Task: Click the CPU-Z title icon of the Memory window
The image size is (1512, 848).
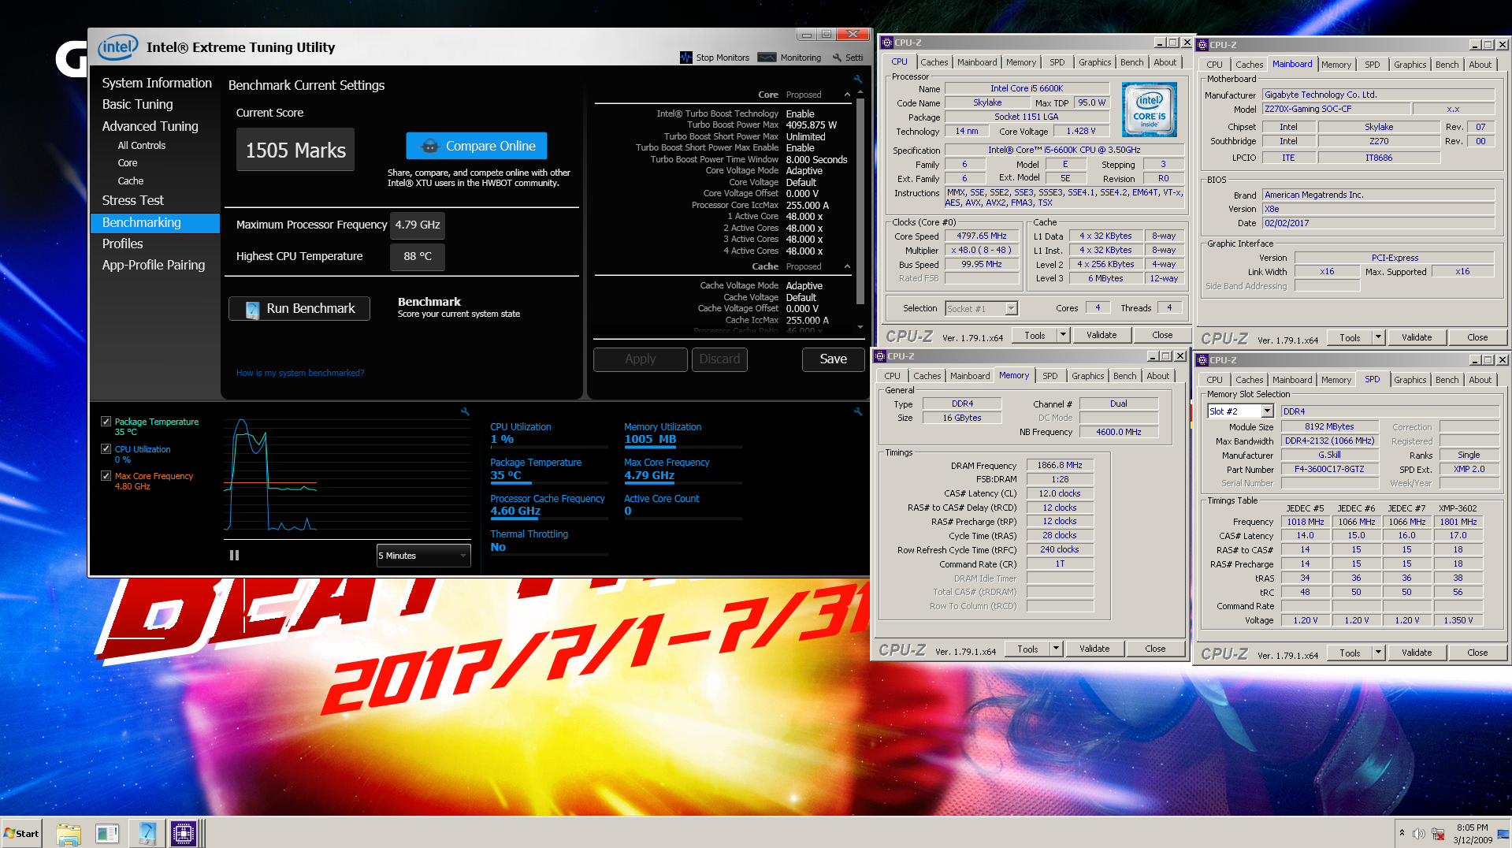Action: 880,356
